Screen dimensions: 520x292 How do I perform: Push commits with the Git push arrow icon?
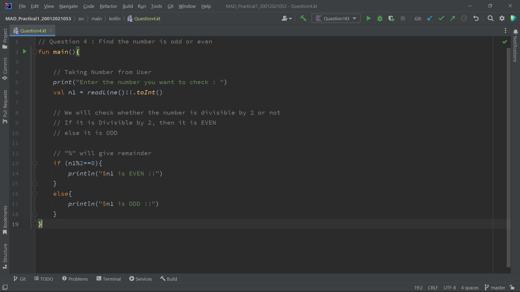453,18
